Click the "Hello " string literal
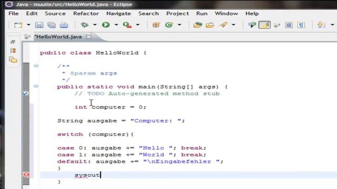 pos(156,148)
